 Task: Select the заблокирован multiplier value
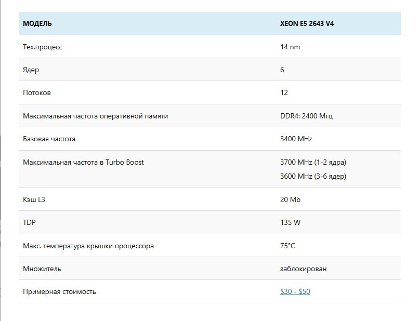click(303, 269)
